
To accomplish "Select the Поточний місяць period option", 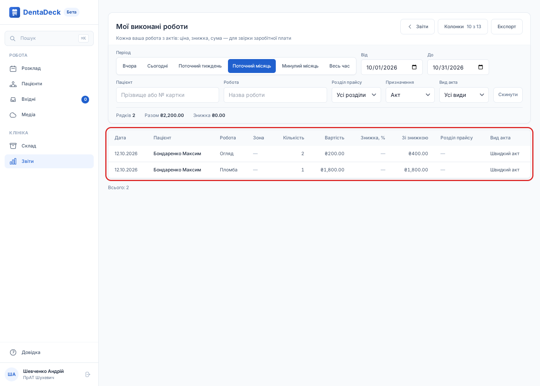I will [252, 66].
